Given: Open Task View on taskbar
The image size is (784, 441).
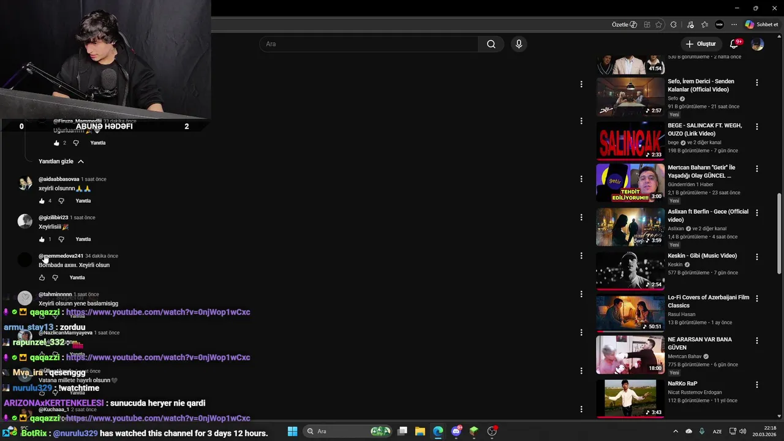Looking at the screenshot, I should pos(402,431).
